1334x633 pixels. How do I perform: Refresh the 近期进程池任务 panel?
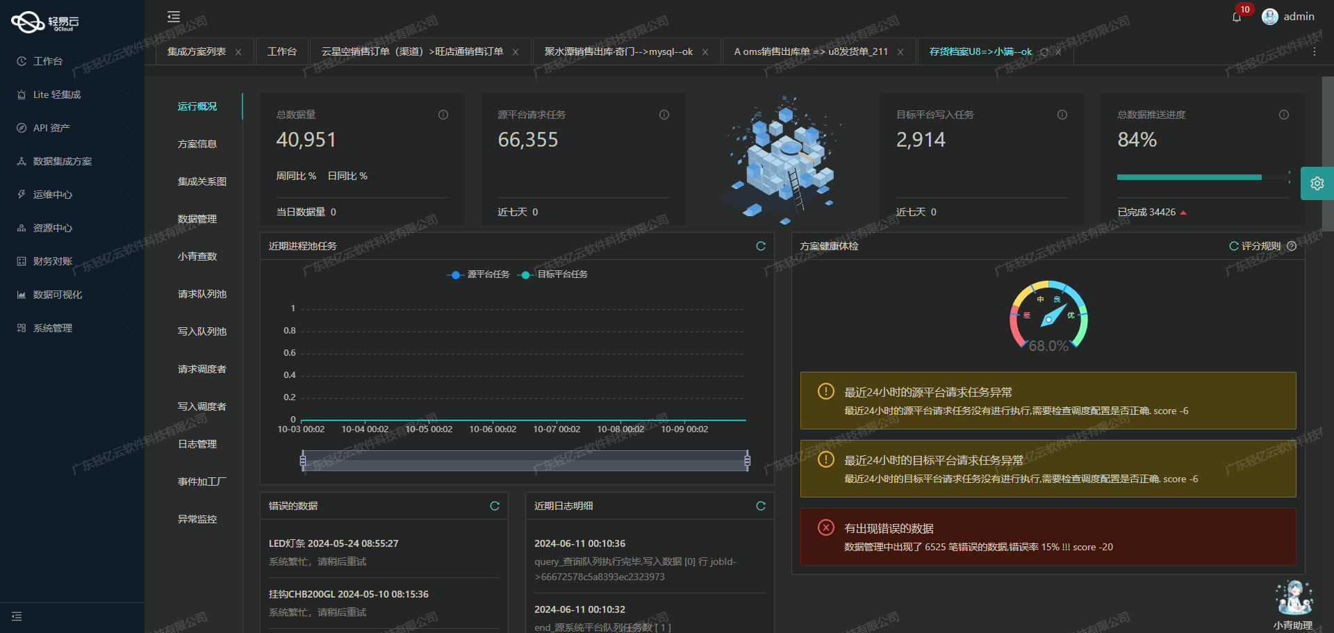[x=761, y=246]
